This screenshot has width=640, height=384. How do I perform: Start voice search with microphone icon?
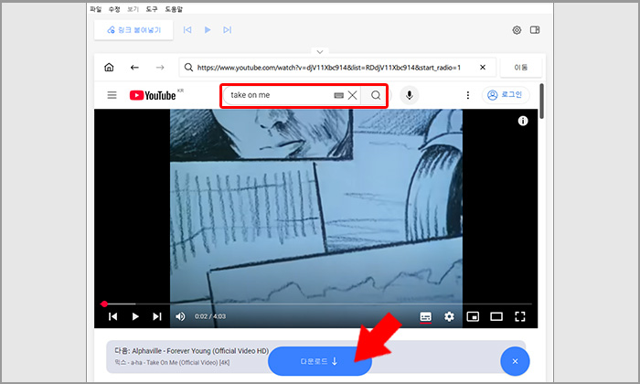point(410,95)
